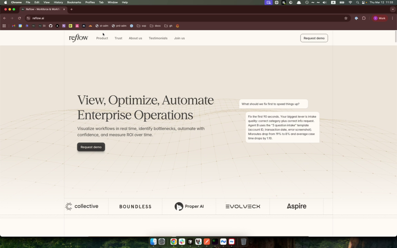The image size is (397, 248).
Task: Open the apps grid in bookmarks bar
Action: coord(4,26)
